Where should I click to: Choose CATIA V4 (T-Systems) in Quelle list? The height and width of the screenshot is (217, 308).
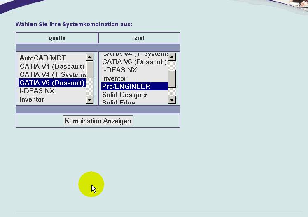point(52,74)
